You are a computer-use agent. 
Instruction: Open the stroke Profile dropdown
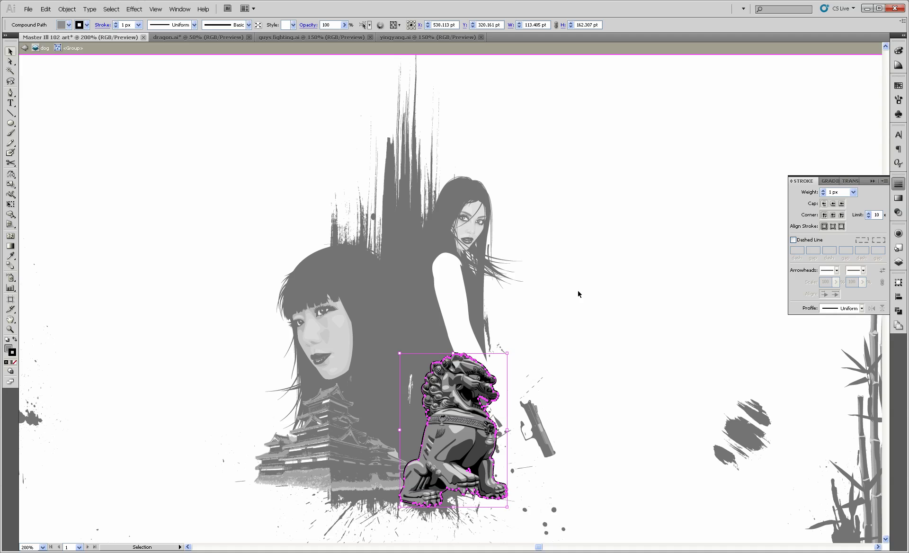click(862, 308)
